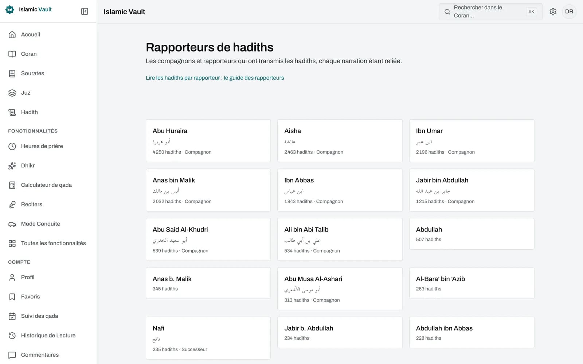583x364 pixels.
Task: Open the Ali bin Abi Talib card
Action: coord(340,240)
